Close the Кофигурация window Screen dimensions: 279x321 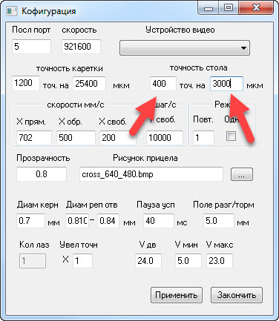coord(256,8)
